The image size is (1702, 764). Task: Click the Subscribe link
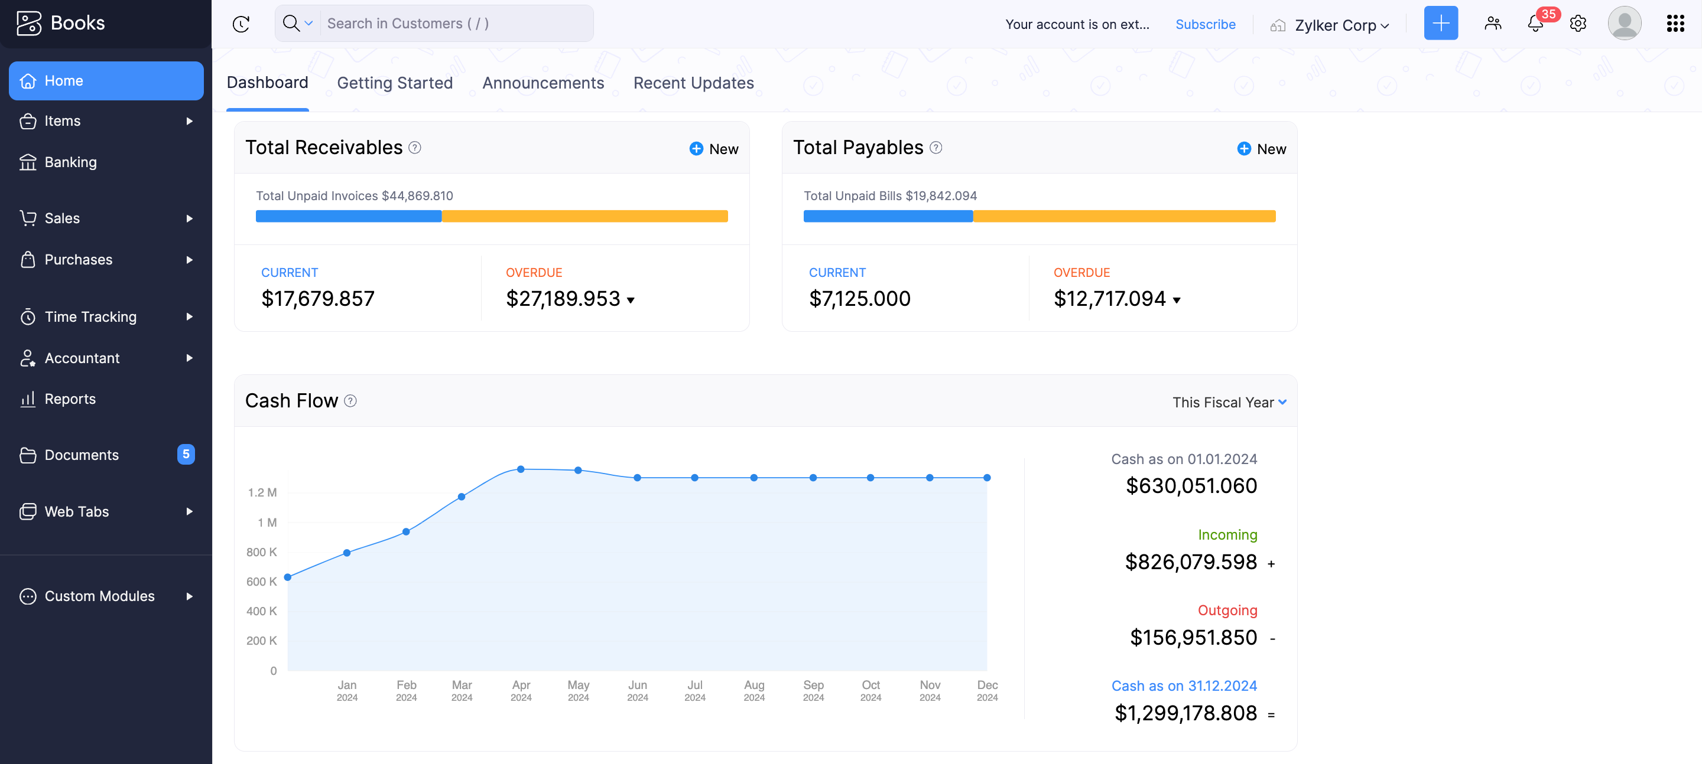point(1204,24)
